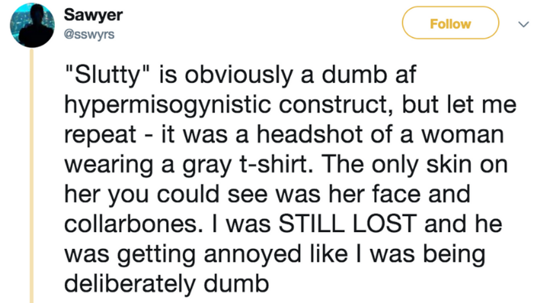Open the Sawyer display name link

pyautogui.click(x=93, y=15)
